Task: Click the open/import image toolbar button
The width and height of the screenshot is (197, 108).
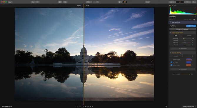Action: tap(10, 2)
